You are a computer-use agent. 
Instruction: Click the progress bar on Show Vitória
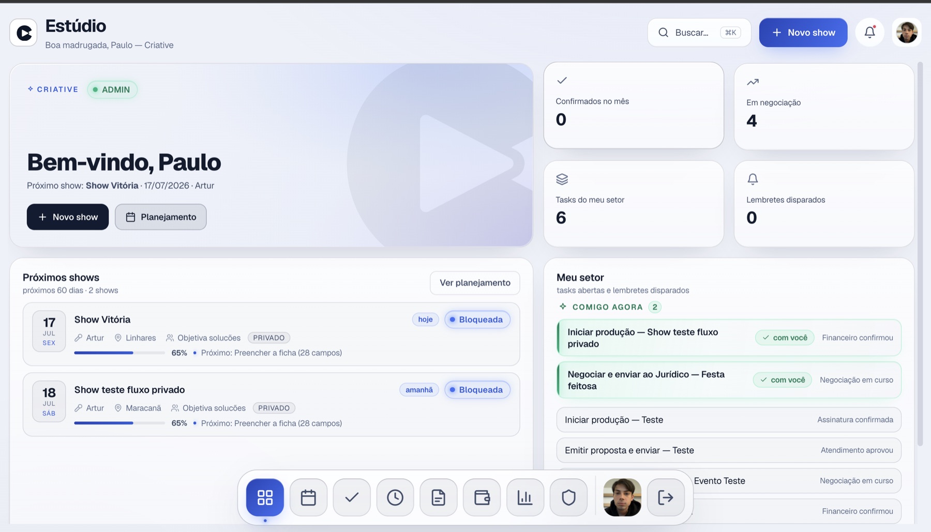(x=119, y=353)
